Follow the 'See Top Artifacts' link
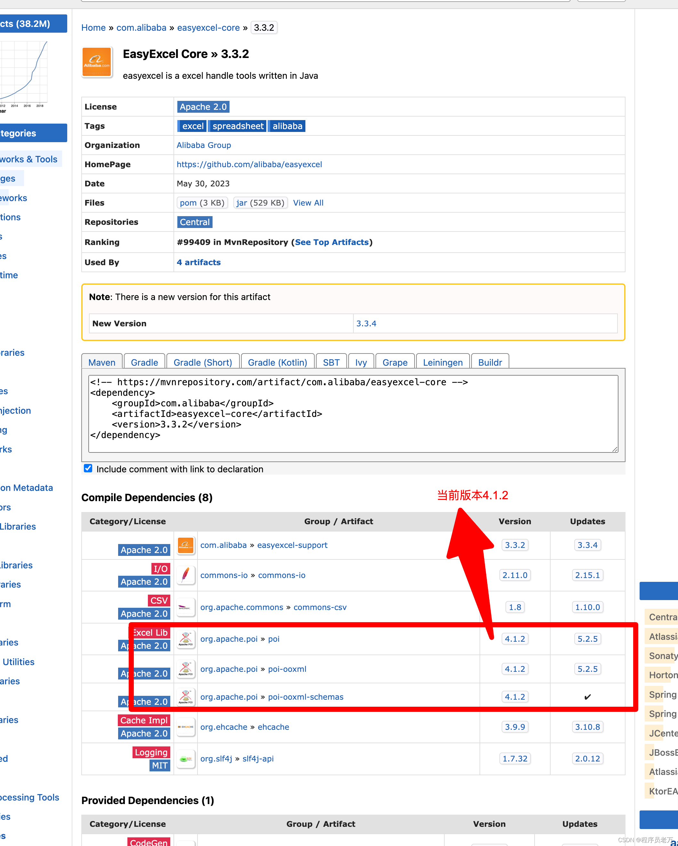Viewport: 678px width, 846px height. coord(332,242)
